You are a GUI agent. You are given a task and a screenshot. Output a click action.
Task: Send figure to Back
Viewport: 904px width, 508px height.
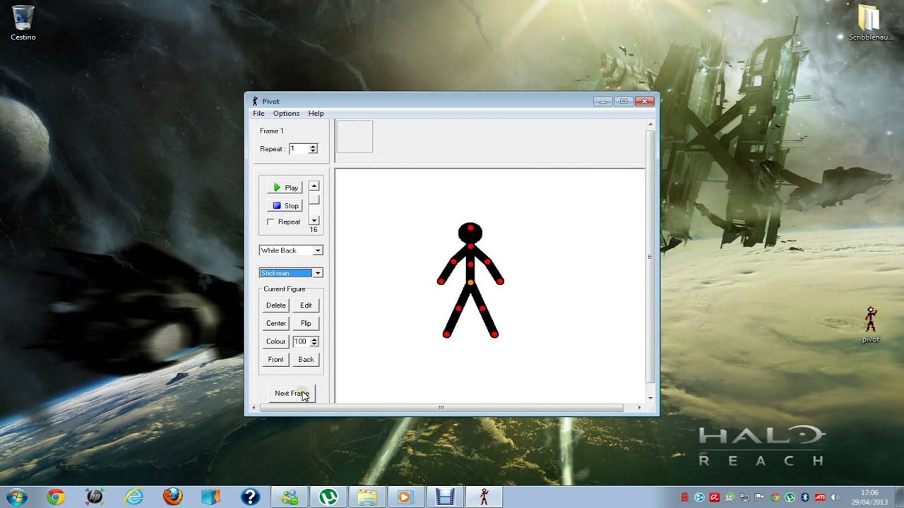306,360
